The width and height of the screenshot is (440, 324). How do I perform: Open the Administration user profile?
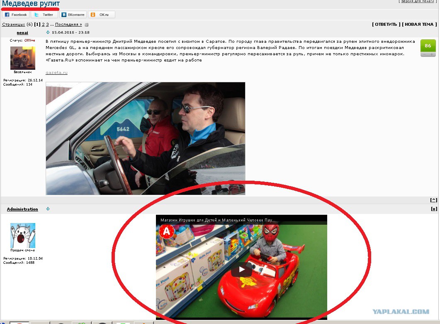[x=22, y=209]
